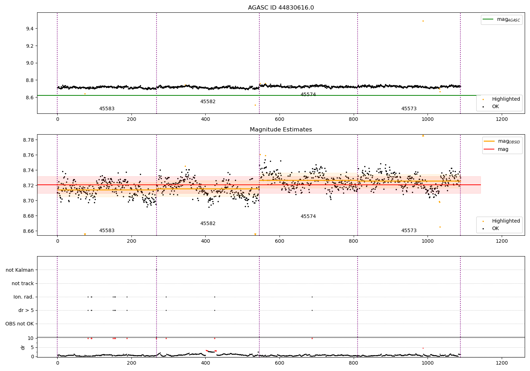Click 'OK' legend entry in the top panel
This screenshot has width=530, height=371.
pyautogui.click(x=495, y=107)
